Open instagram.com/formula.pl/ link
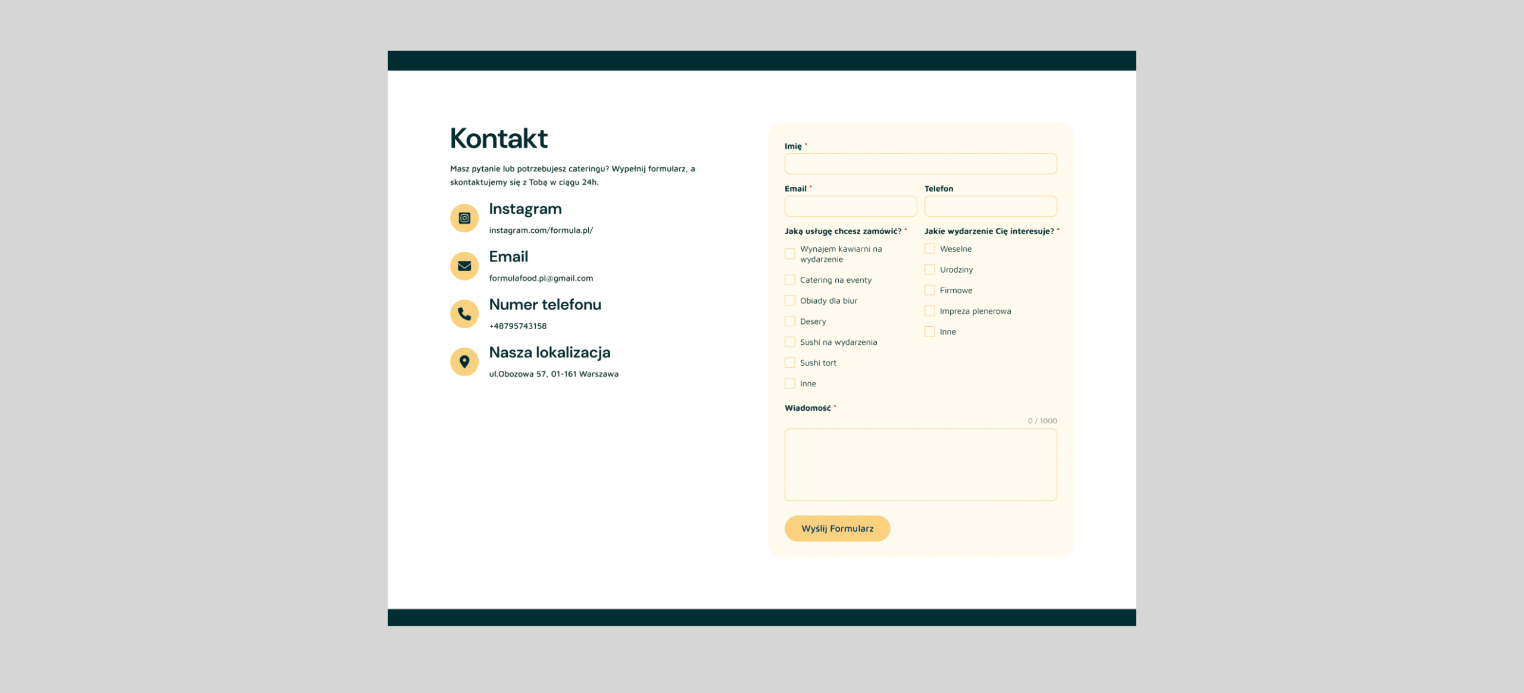 (541, 230)
